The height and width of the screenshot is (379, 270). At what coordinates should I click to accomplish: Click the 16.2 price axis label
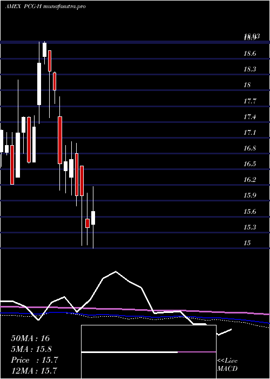pos(249,180)
